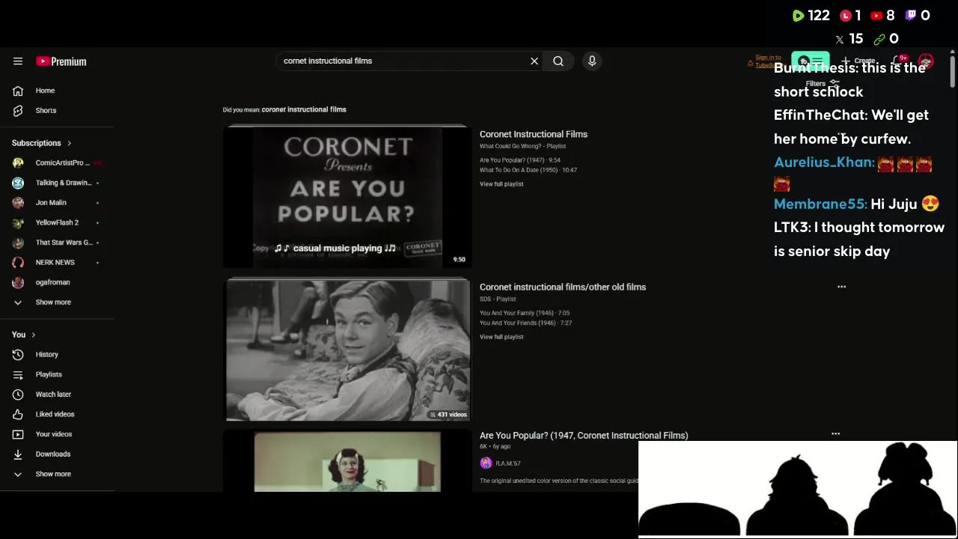Viewport: 958px width, 539px height.
Task: Open the account avatar menu
Action: 926,61
